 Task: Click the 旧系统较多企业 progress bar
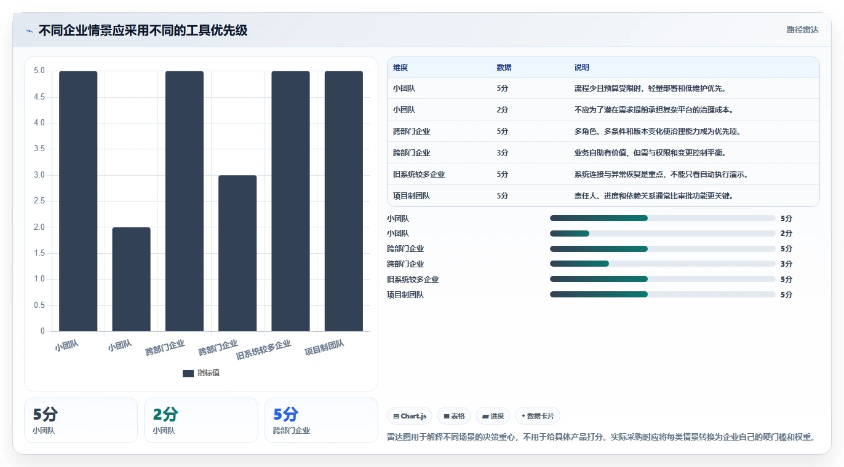(x=663, y=280)
